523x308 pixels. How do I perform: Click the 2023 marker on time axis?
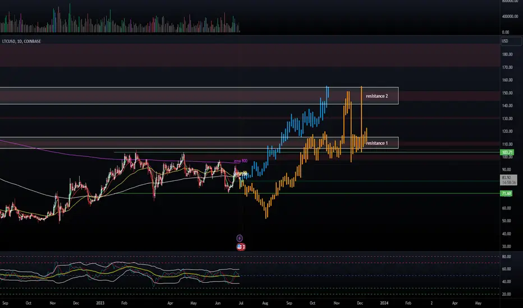tap(100, 303)
